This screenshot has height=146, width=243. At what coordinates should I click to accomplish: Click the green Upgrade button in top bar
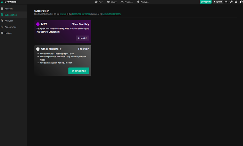[x=206, y=2]
